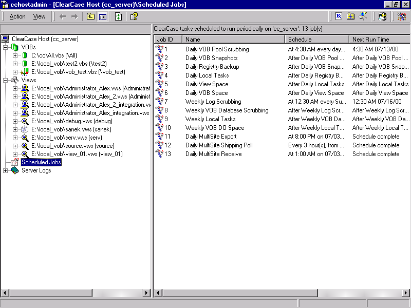Viewport: 411px width, 308px height.
Task: Click the Forward arrow in the toolbar
Action: pyautogui.click(x=74, y=17)
